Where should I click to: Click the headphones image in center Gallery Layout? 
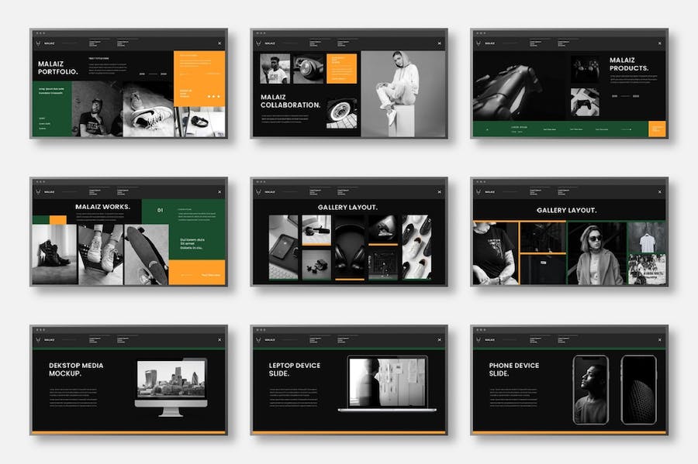(350, 247)
